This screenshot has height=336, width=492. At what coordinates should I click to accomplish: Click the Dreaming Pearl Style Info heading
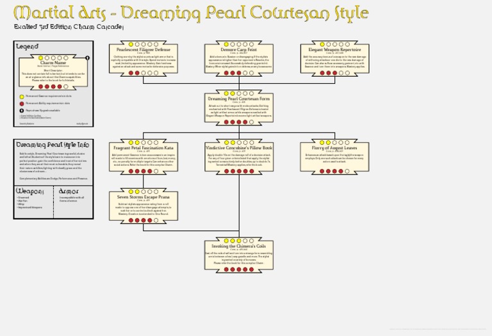click(x=53, y=145)
